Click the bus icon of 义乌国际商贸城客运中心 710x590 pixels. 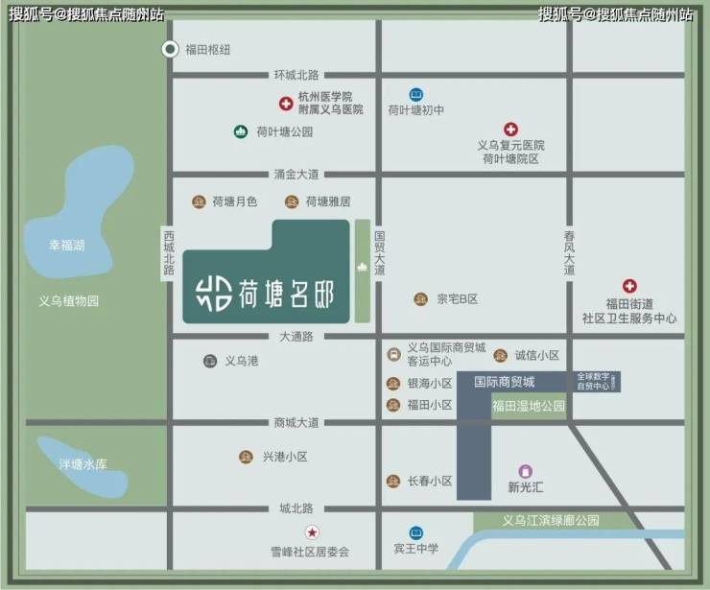(393, 354)
